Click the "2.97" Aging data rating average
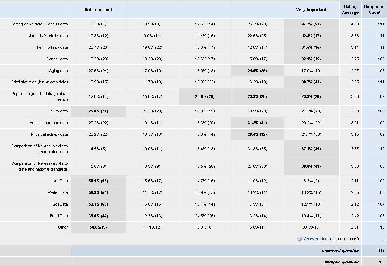Viewport: 387px width, 266px height. [355, 71]
